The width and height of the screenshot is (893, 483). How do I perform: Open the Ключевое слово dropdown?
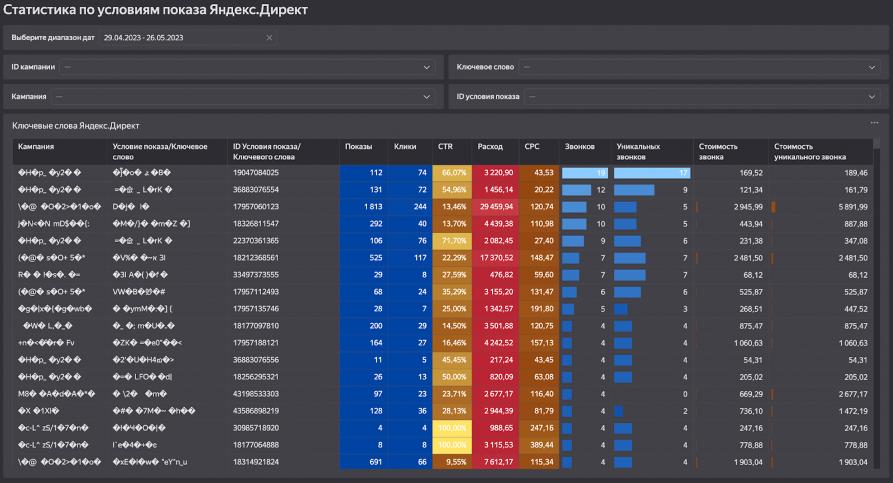pyautogui.click(x=871, y=67)
